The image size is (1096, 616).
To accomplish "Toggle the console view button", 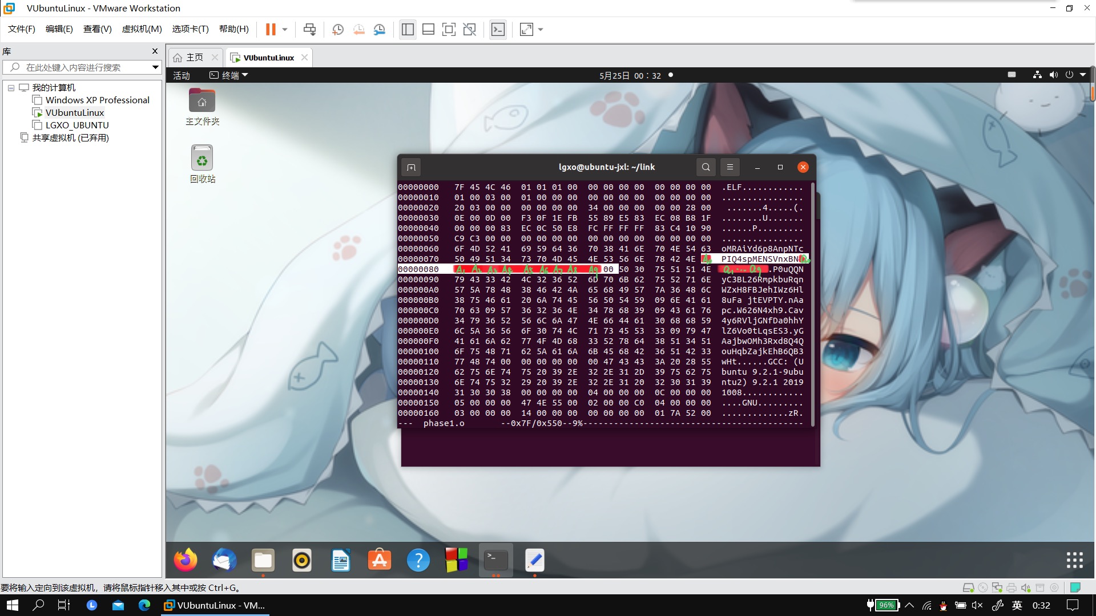I will pos(498,30).
